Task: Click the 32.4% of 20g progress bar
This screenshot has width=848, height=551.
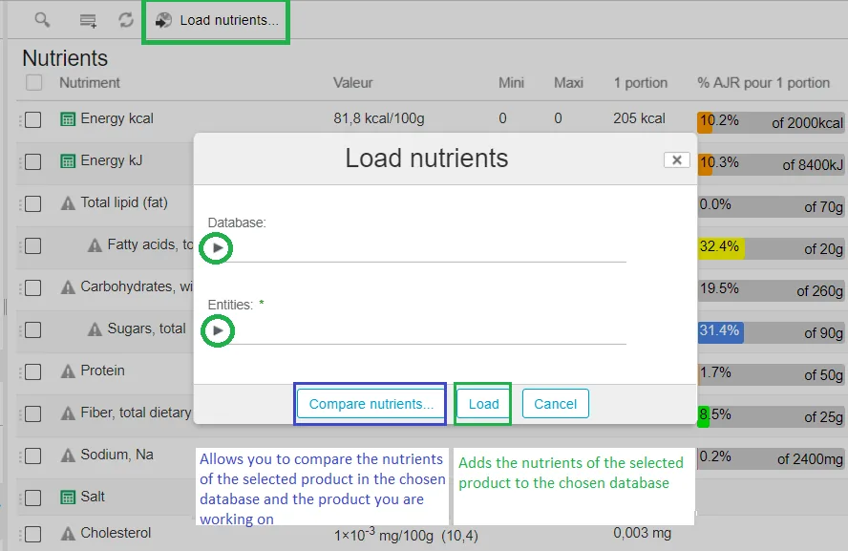Action: 771,248
